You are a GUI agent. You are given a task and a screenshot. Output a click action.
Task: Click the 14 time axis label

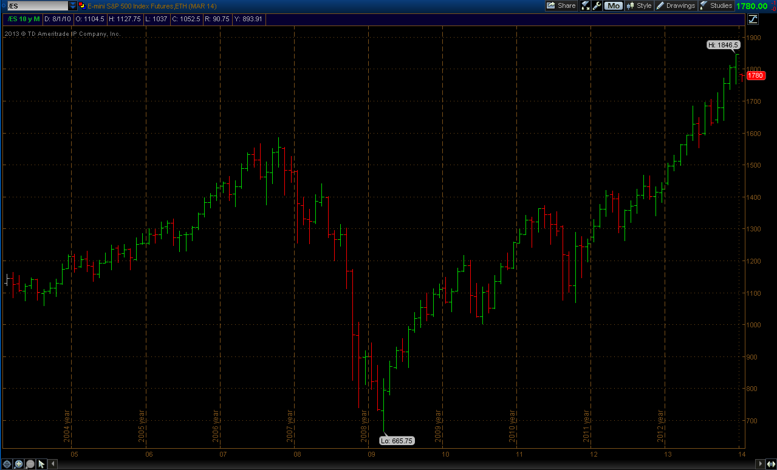pos(741,454)
